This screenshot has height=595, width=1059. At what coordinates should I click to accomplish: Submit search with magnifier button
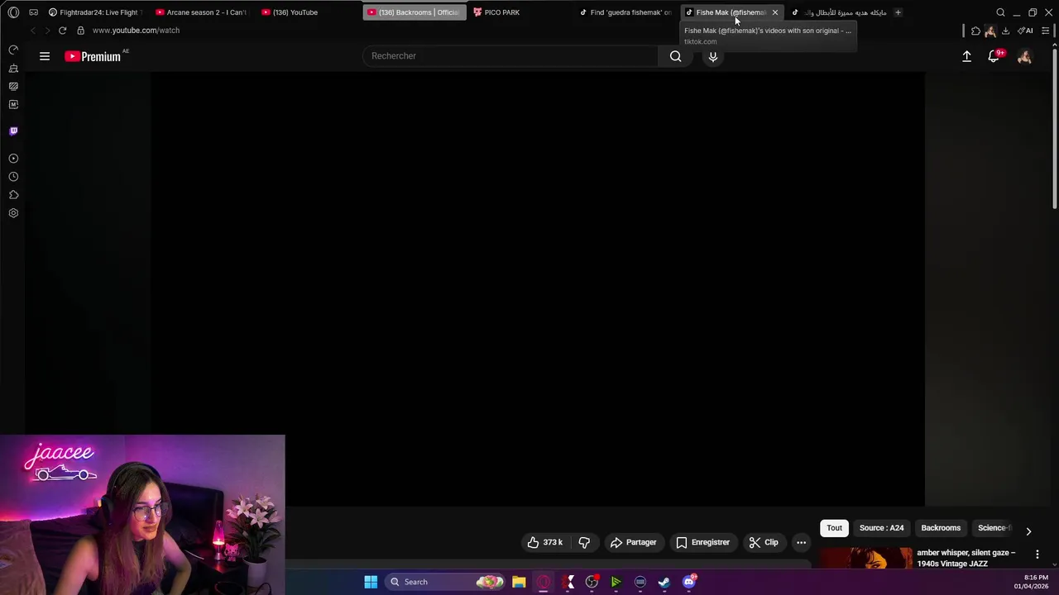(x=676, y=56)
